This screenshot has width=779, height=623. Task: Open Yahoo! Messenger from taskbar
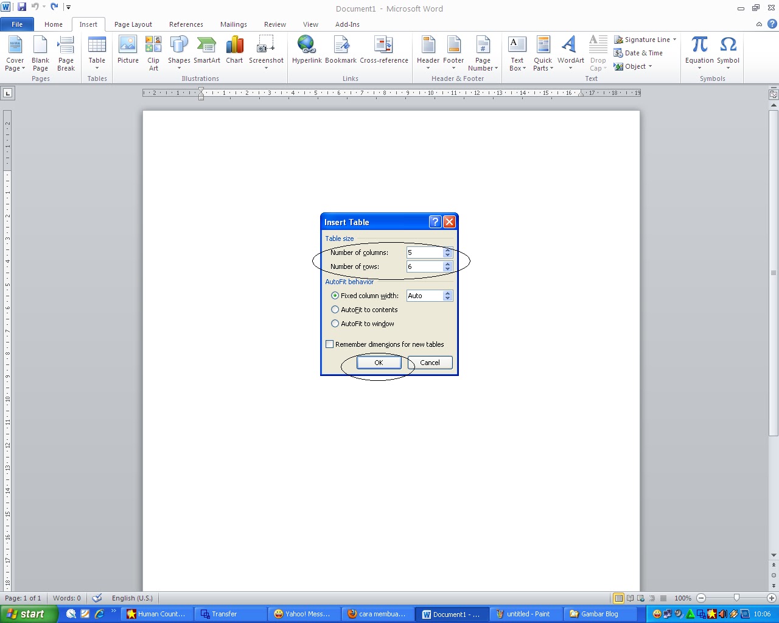304,614
